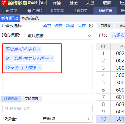The height and width of the screenshot is (124, 125).
Task: Remove the L2资金-主力变紫 tag
Action: click(x=40, y=67)
